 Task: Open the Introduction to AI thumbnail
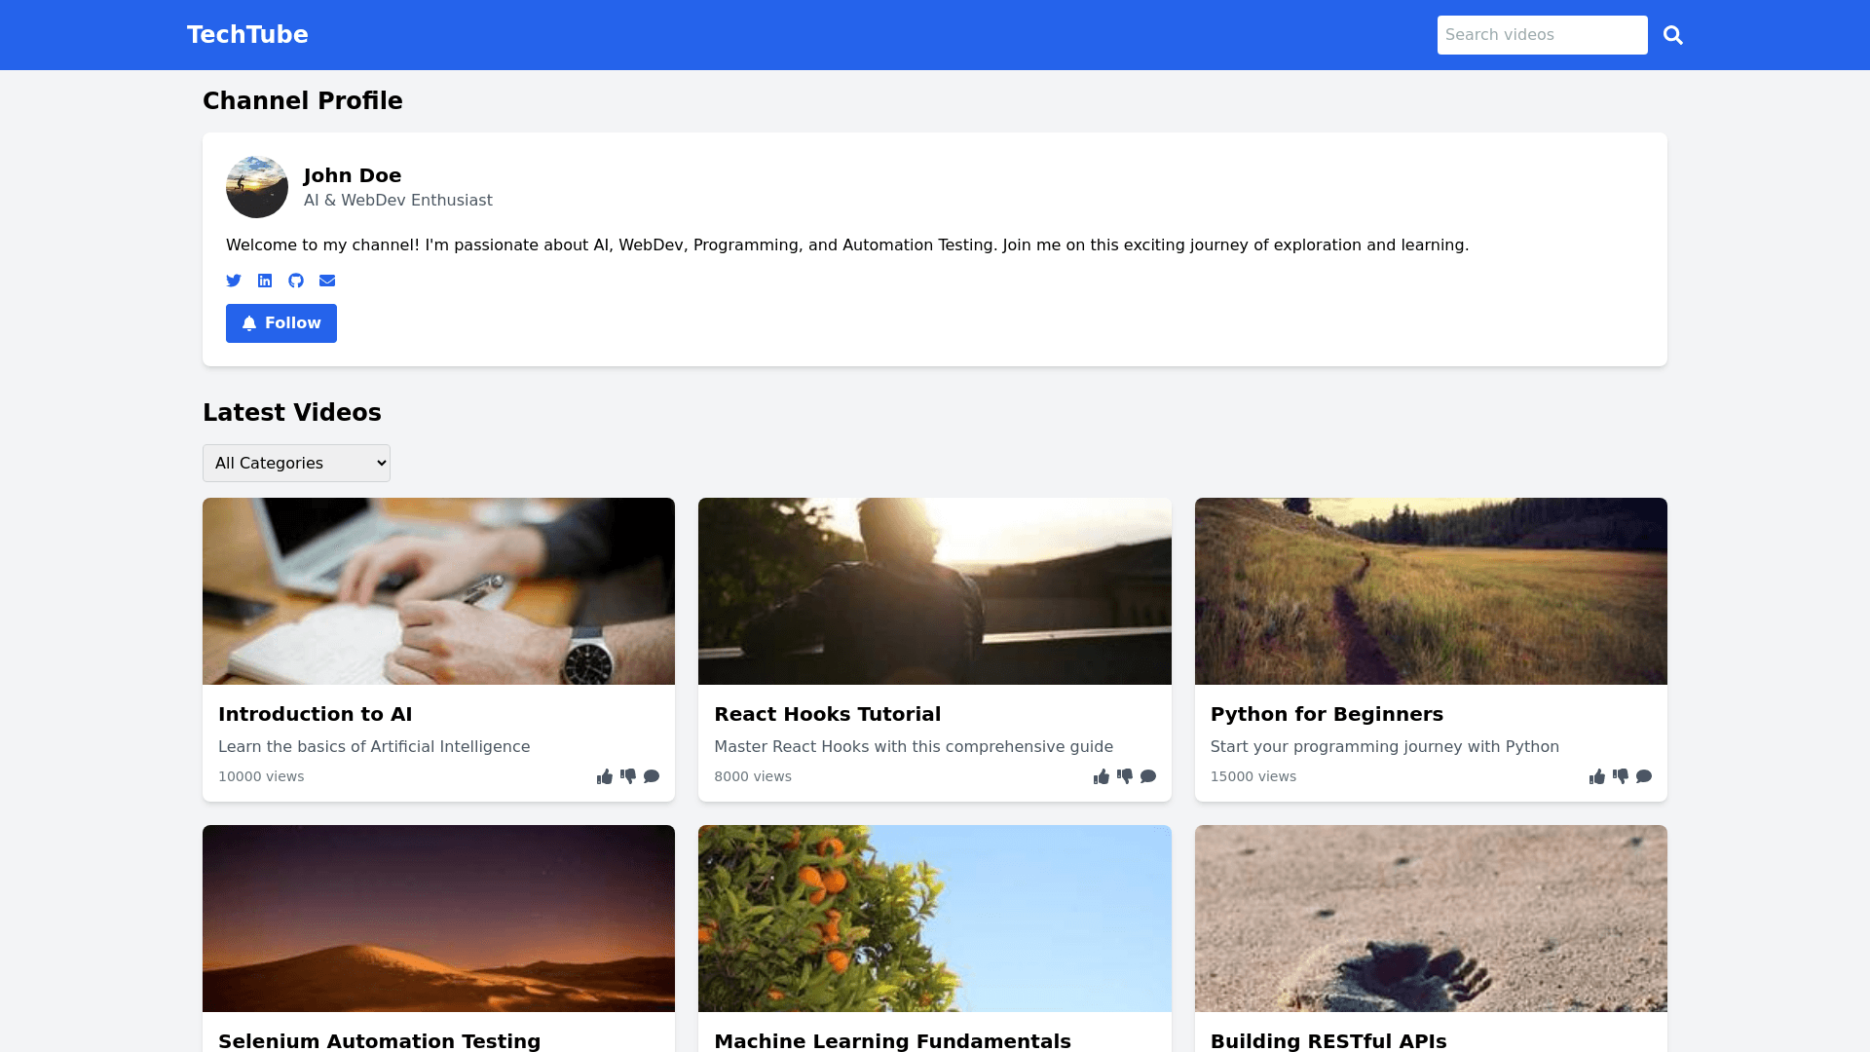click(438, 591)
